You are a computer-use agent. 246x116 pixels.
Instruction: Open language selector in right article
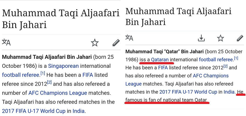tap(129, 38)
